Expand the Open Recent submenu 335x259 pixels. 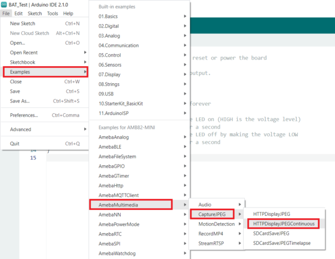[45, 53]
